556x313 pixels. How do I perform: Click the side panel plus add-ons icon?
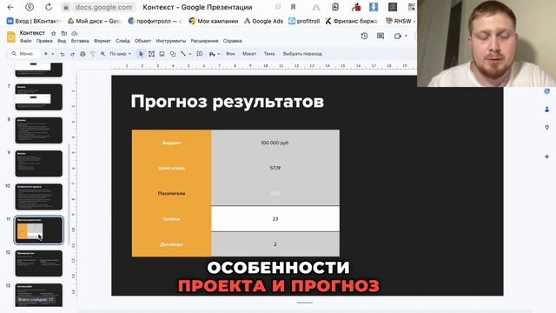546,156
